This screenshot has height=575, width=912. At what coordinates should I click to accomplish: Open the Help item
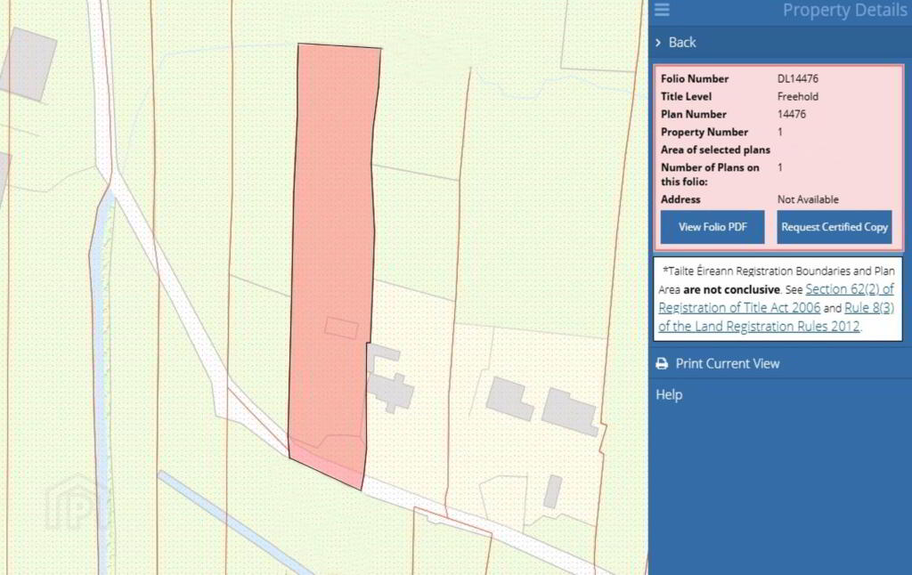coord(669,395)
